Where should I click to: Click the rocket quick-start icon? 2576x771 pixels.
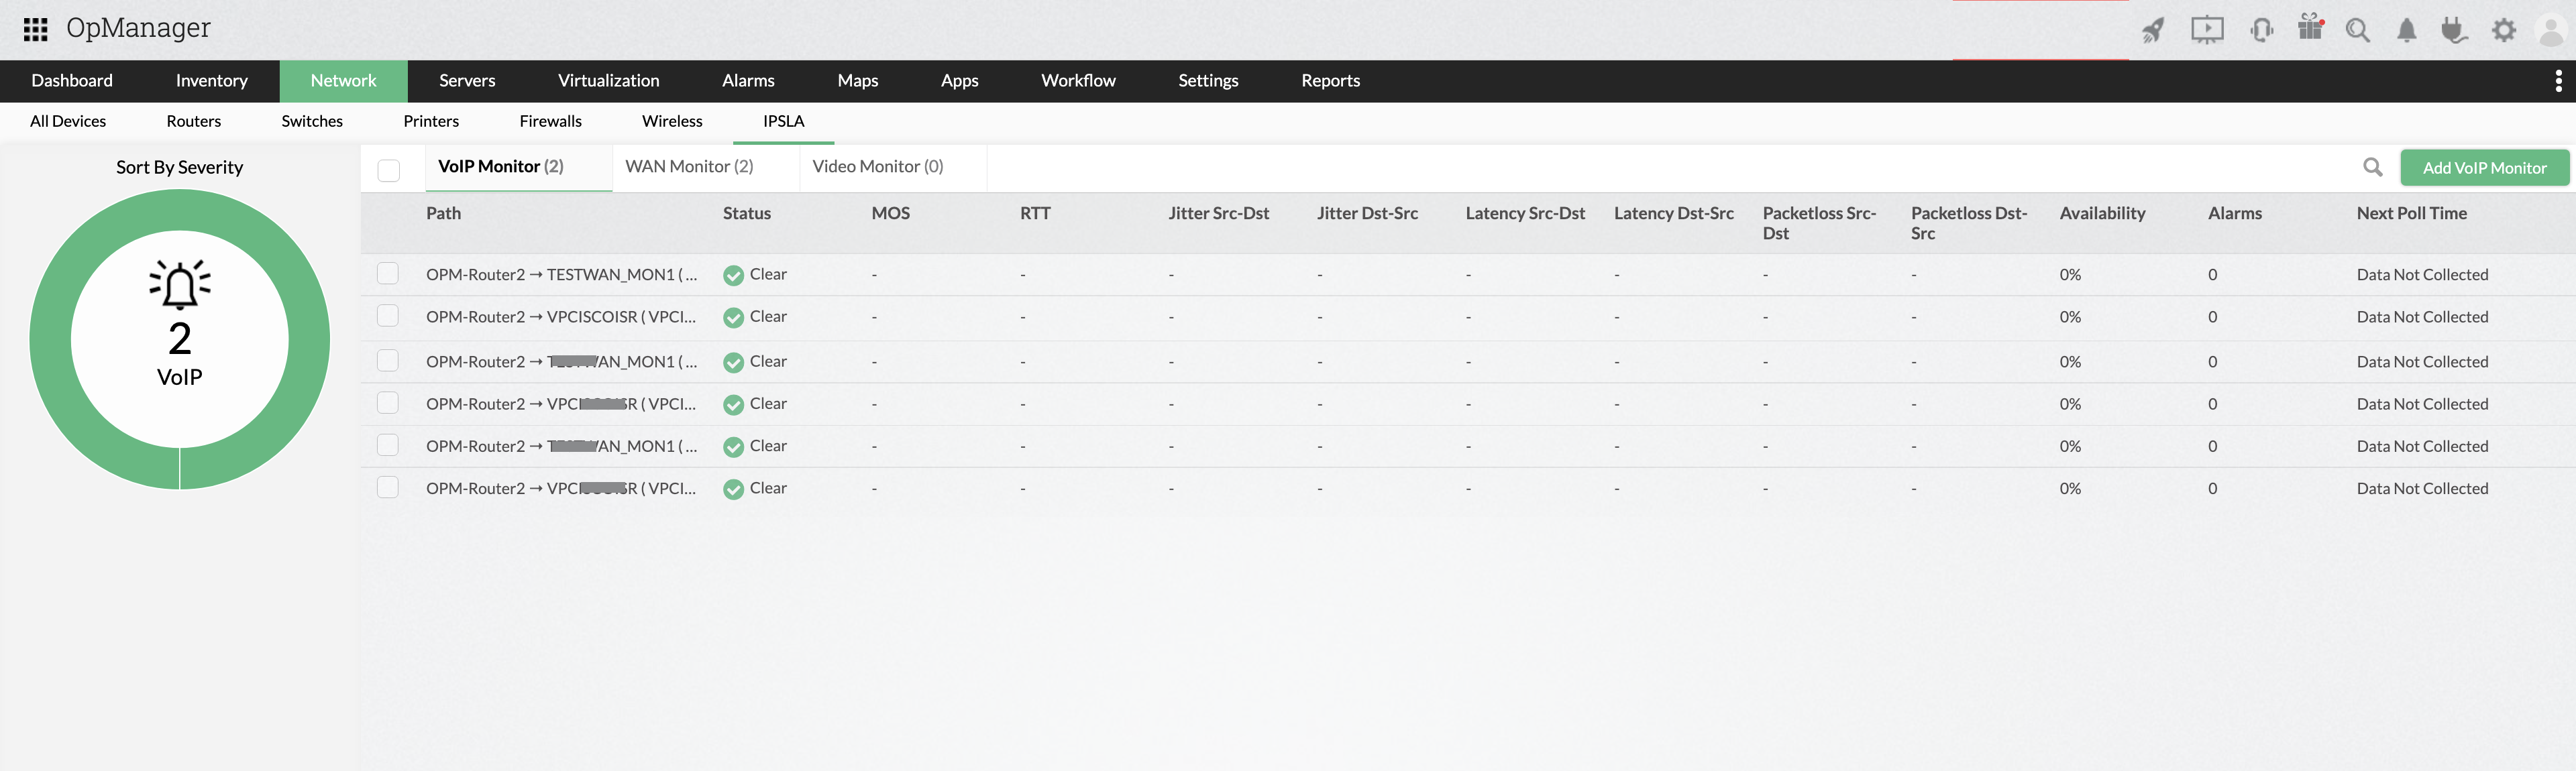click(2152, 30)
